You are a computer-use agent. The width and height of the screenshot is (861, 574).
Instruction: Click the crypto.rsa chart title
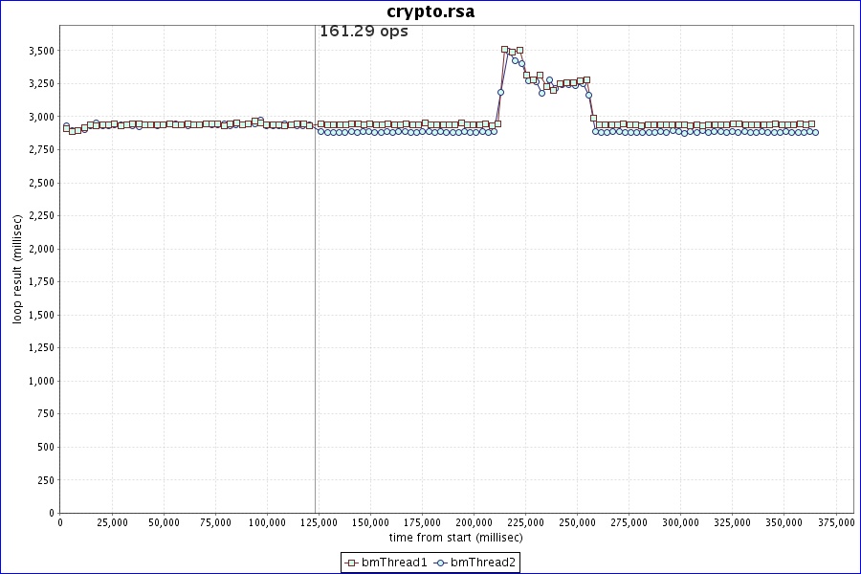[430, 11]
